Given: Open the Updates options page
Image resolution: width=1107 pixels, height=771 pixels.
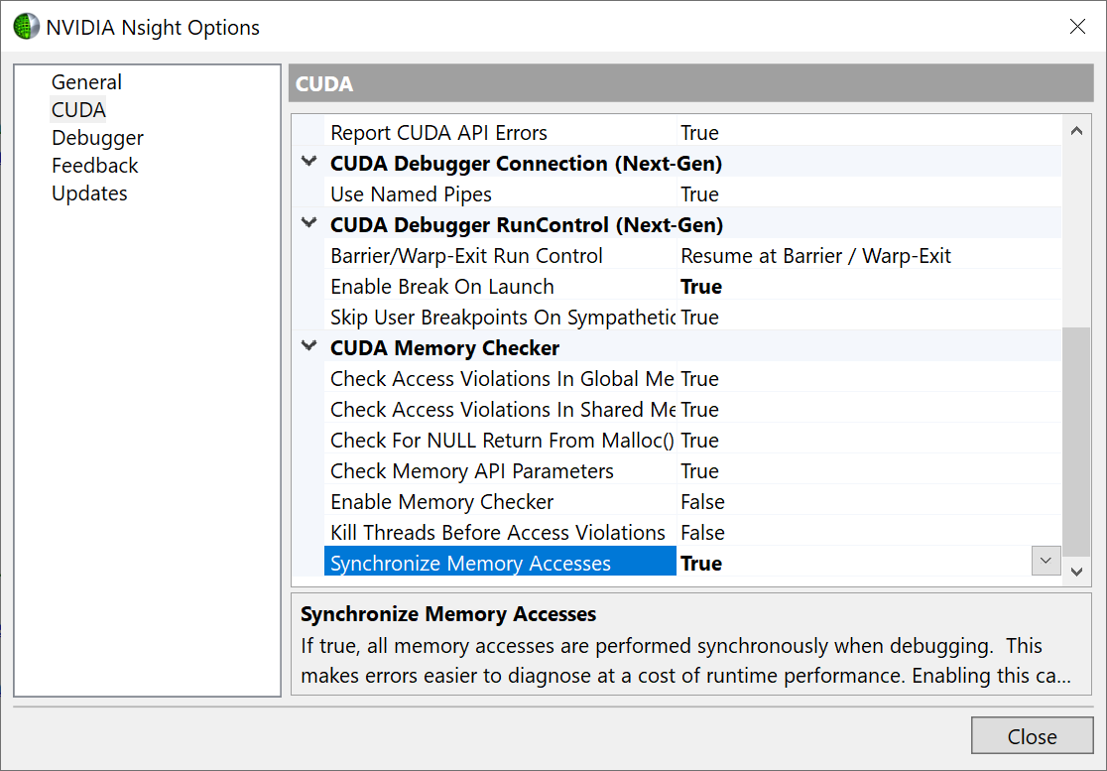Looking at the screenshot, I should click(x=89, y=193).
